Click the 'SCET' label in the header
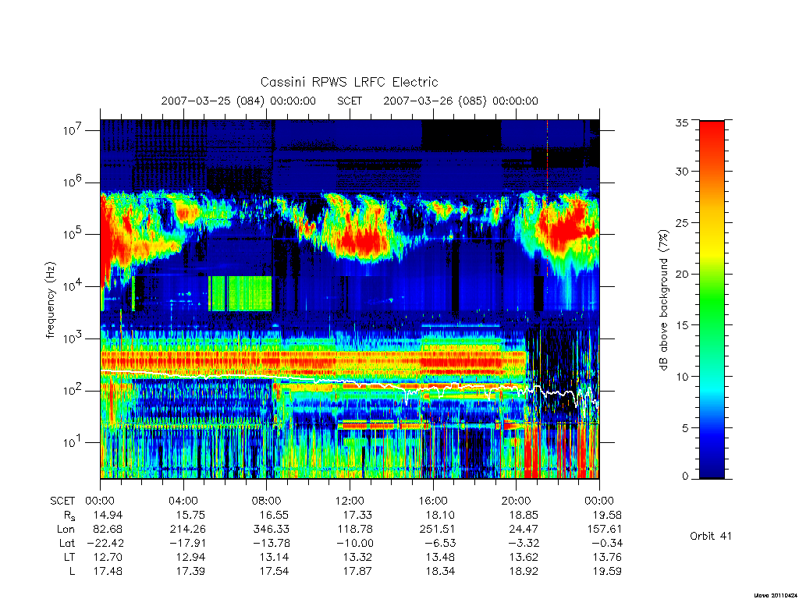 (350, 101)
